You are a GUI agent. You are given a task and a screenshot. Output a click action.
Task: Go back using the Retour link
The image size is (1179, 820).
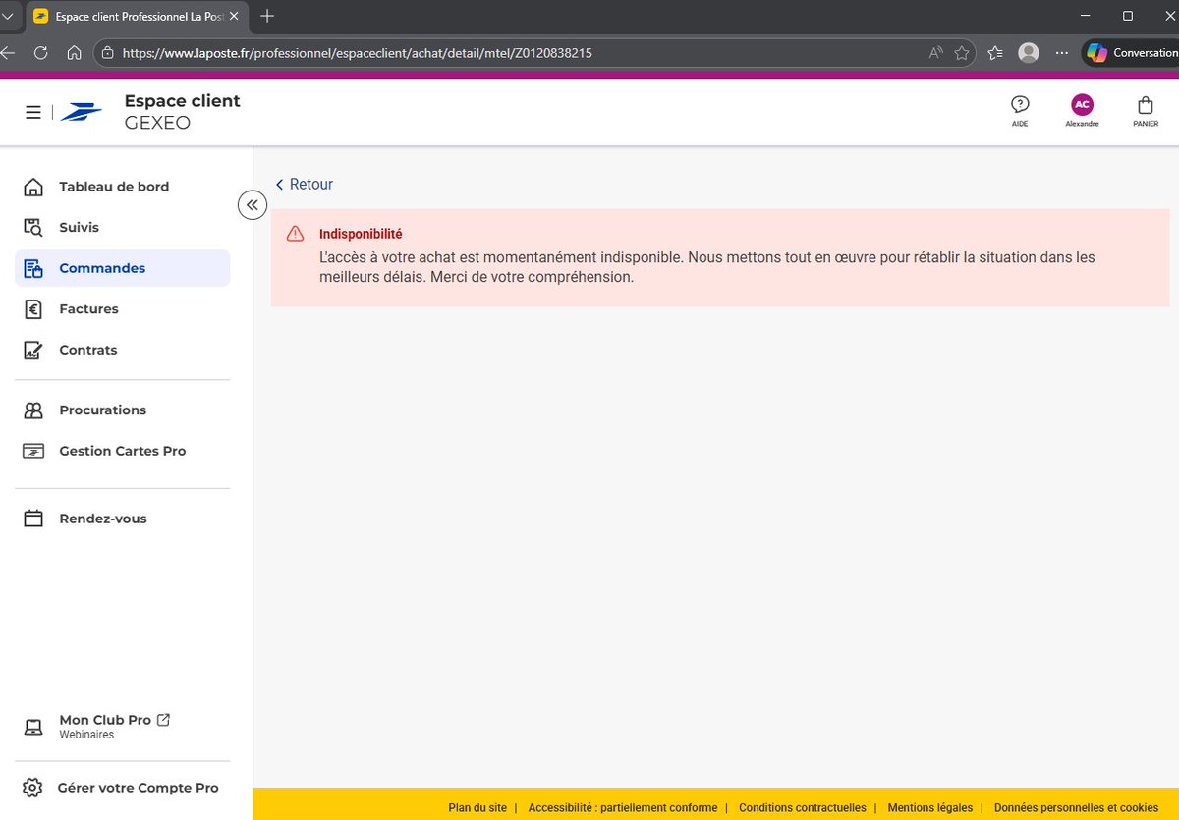tap(304, 184)
